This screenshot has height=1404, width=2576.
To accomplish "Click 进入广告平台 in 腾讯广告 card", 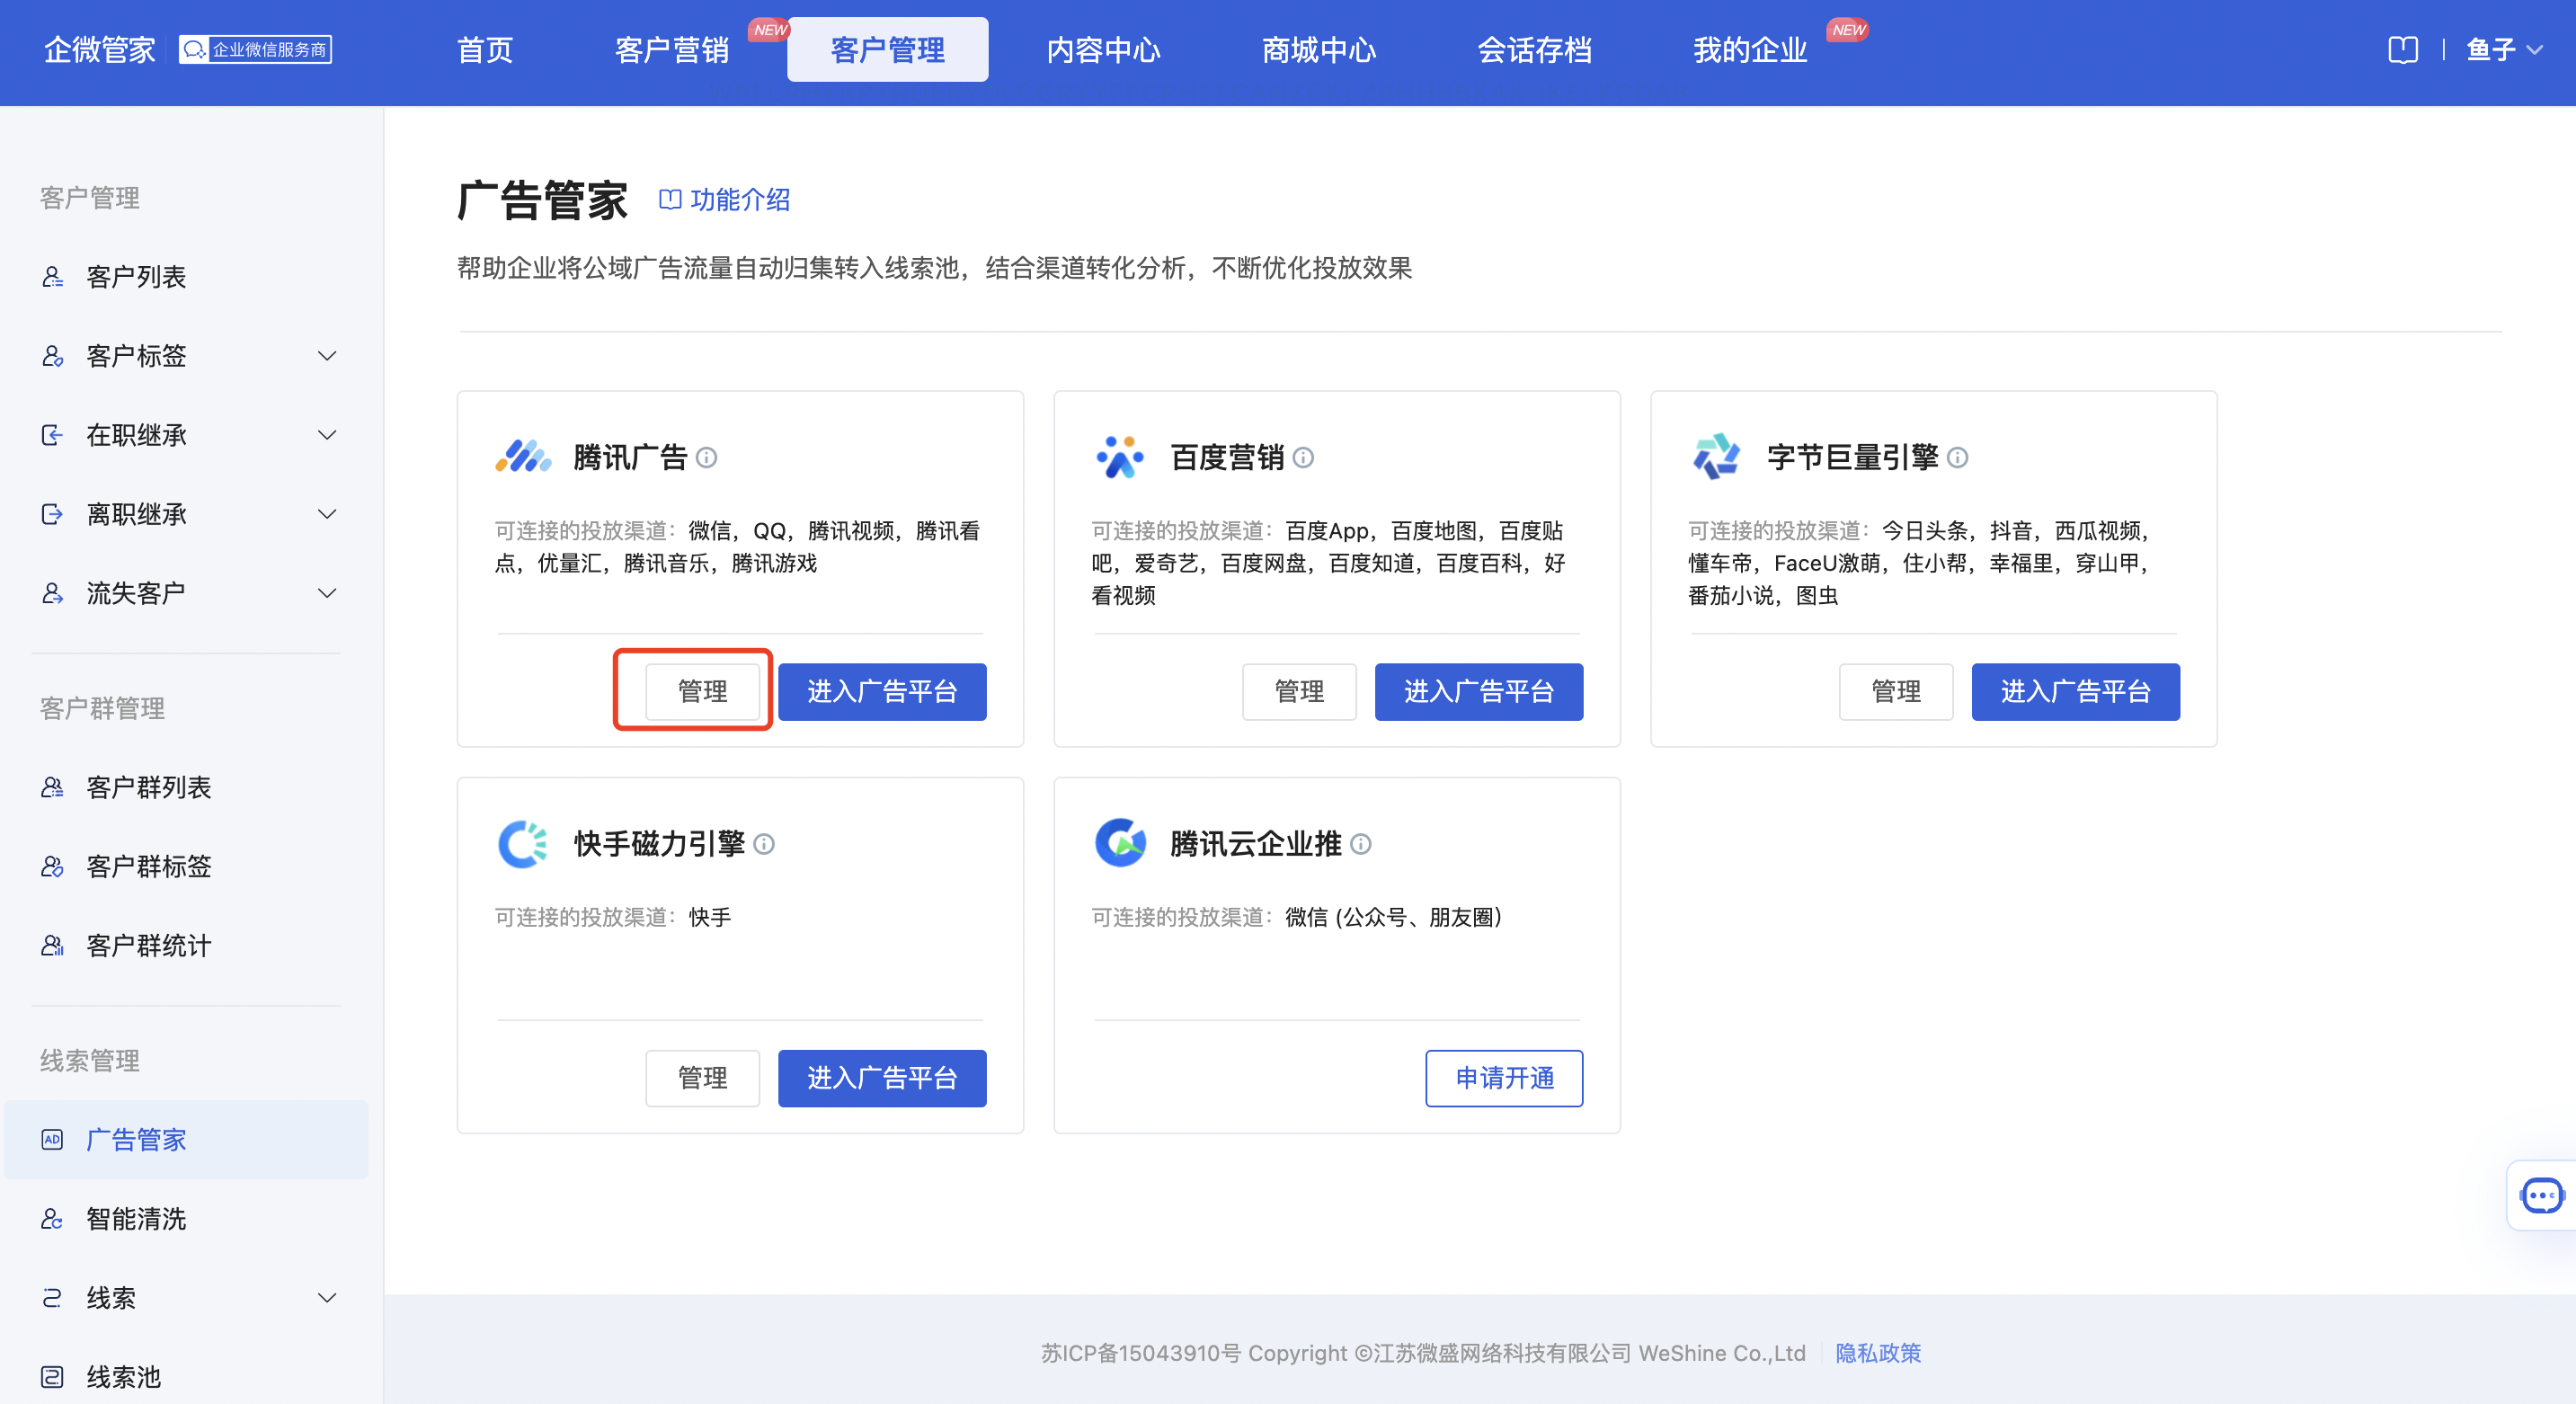I will (x=882, y=692).
